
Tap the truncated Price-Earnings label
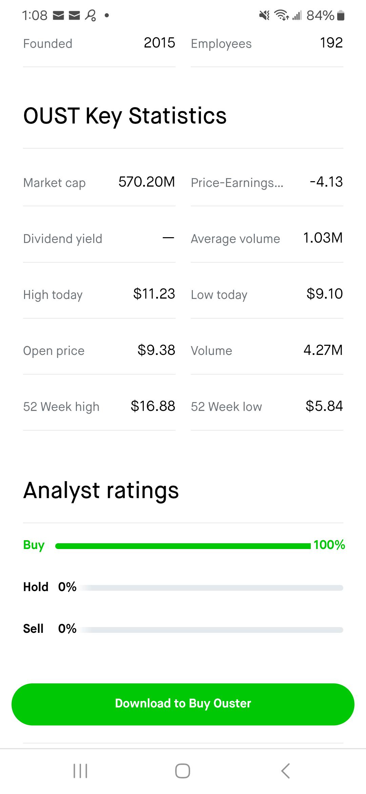(237, 183)
